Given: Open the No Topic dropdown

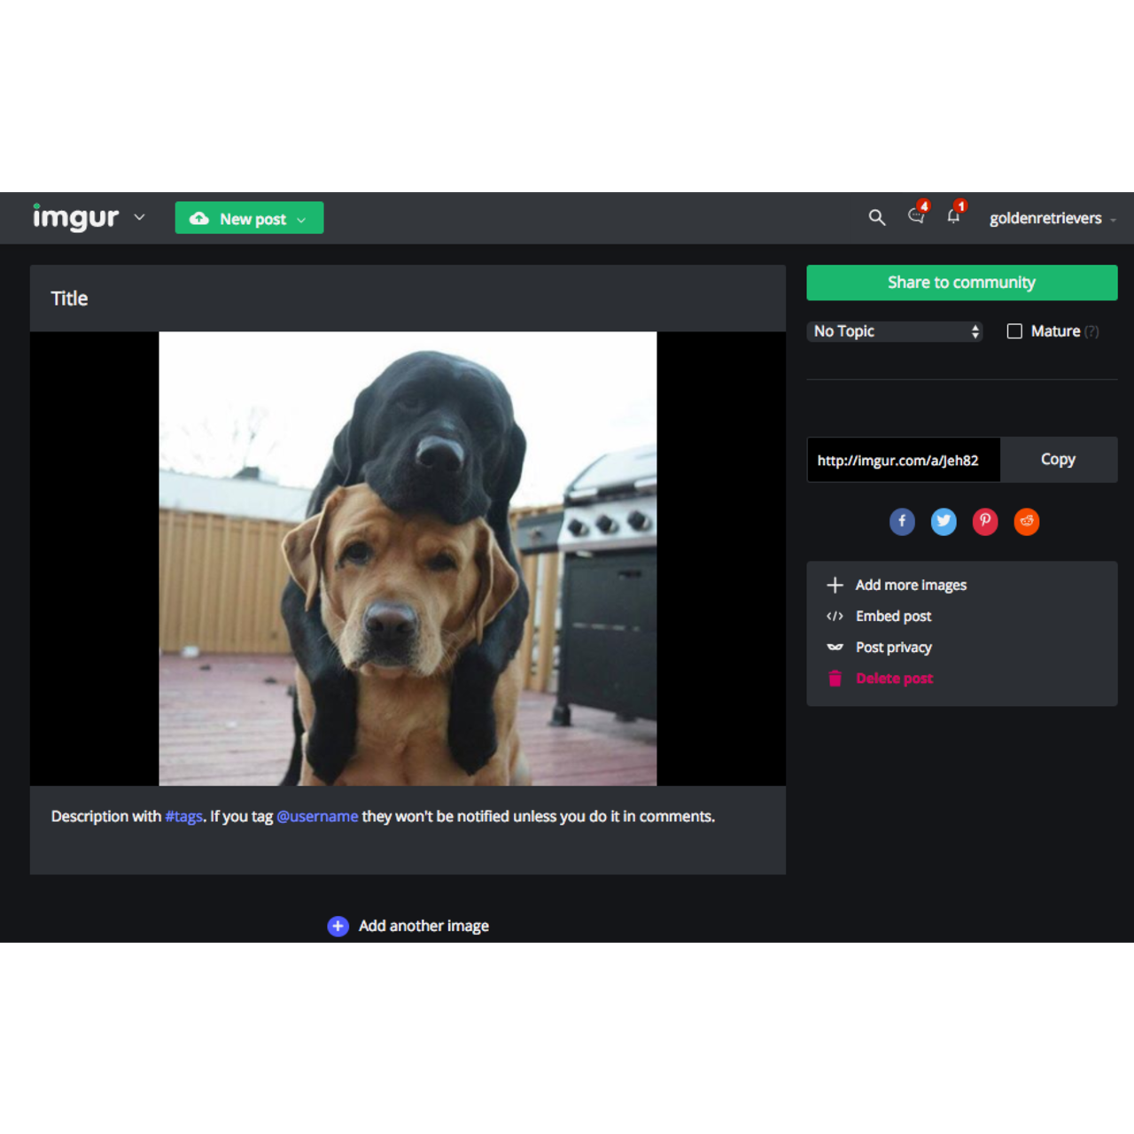Looking at the screenshot, I should [894, 330].
